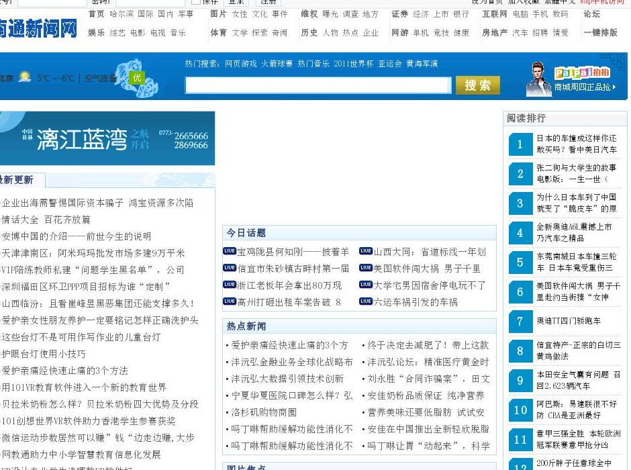This screenshot has width=631, height=470.
Task: Click LIVE icon before 宝鸡陇县何知刚
Action: [230, 251]
